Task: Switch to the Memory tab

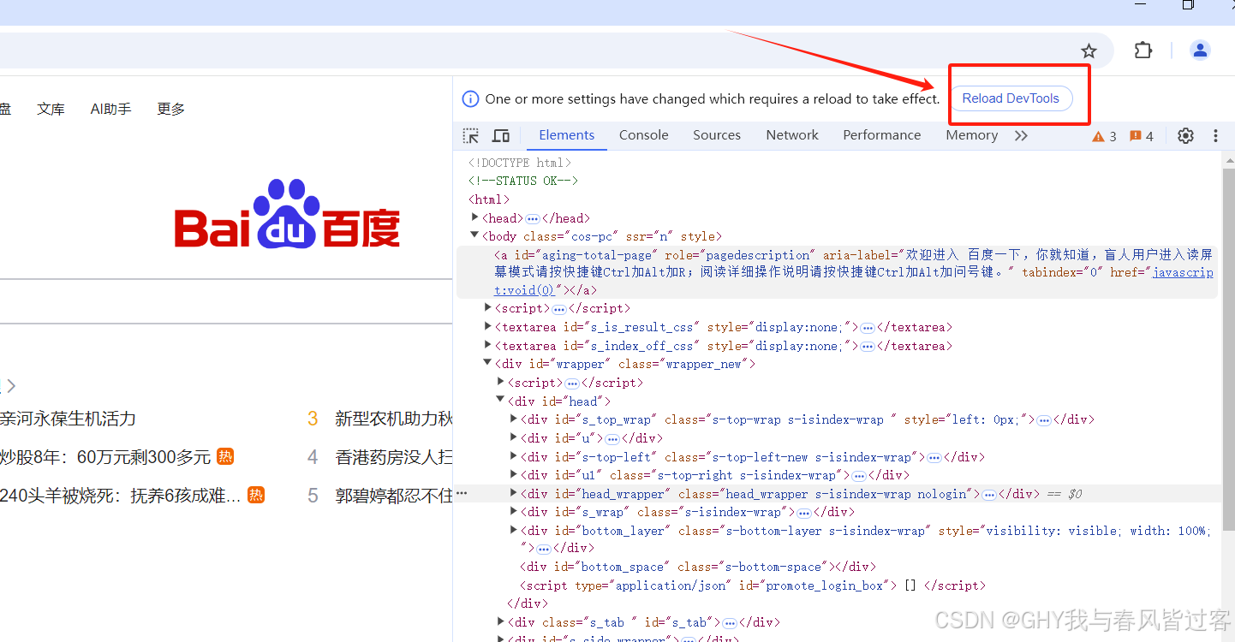Action: (972, 135)
